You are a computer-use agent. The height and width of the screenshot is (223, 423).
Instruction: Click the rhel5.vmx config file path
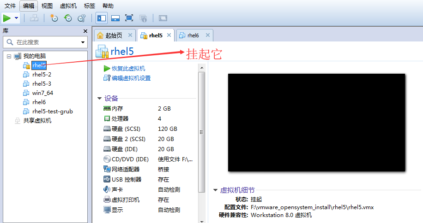(312, 207)
